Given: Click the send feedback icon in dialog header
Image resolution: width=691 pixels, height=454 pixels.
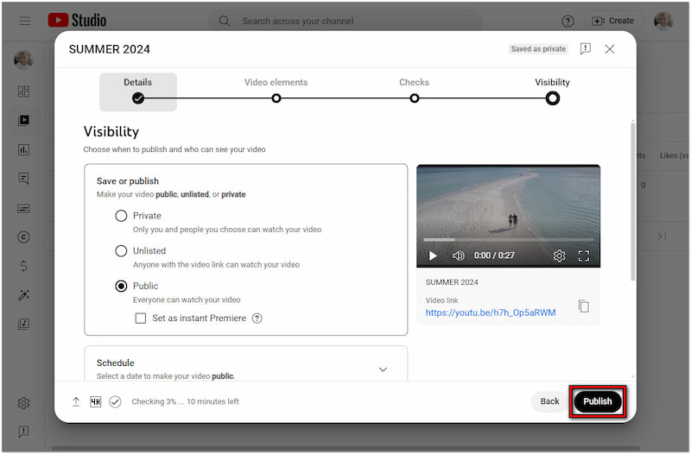Looking at the screenshot, I should (585, 49).
